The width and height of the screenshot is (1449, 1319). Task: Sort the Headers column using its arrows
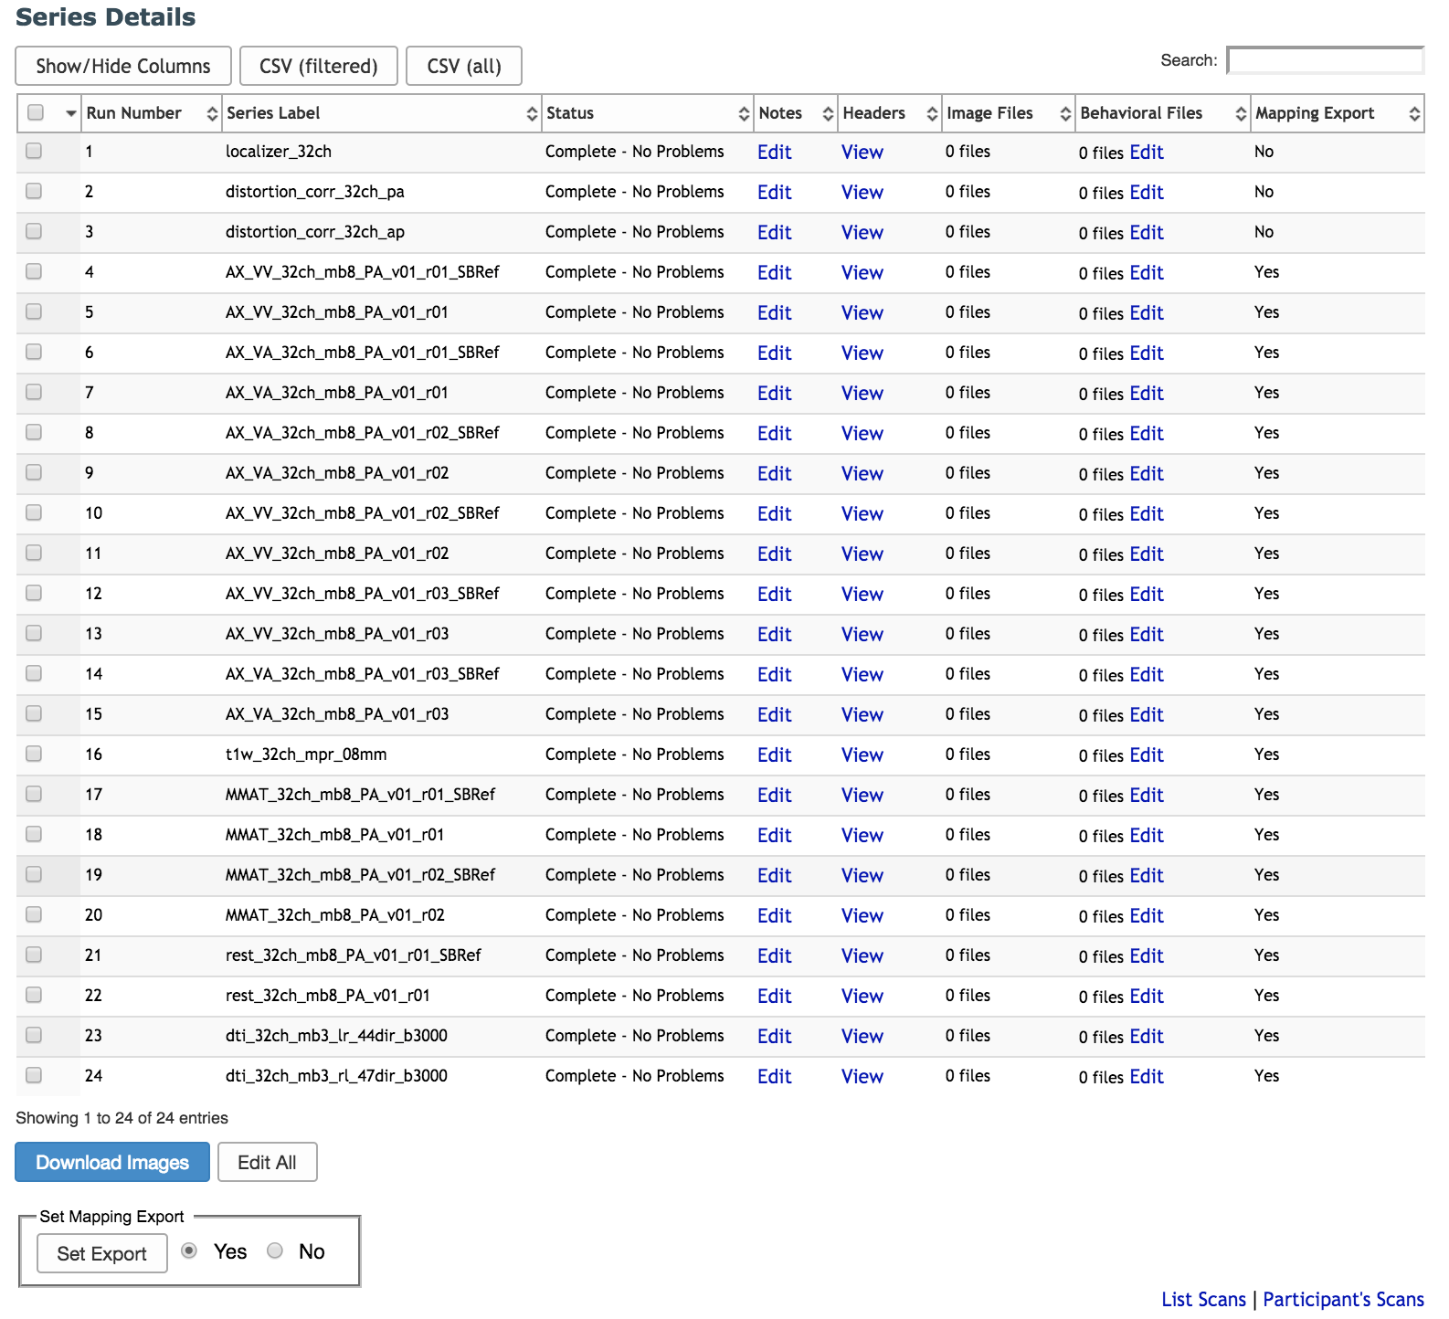pyautogui.click(x=932, y=114)
